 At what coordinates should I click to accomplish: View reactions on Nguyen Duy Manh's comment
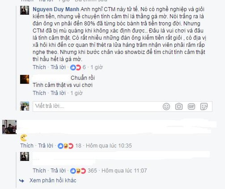coord(78,67)
